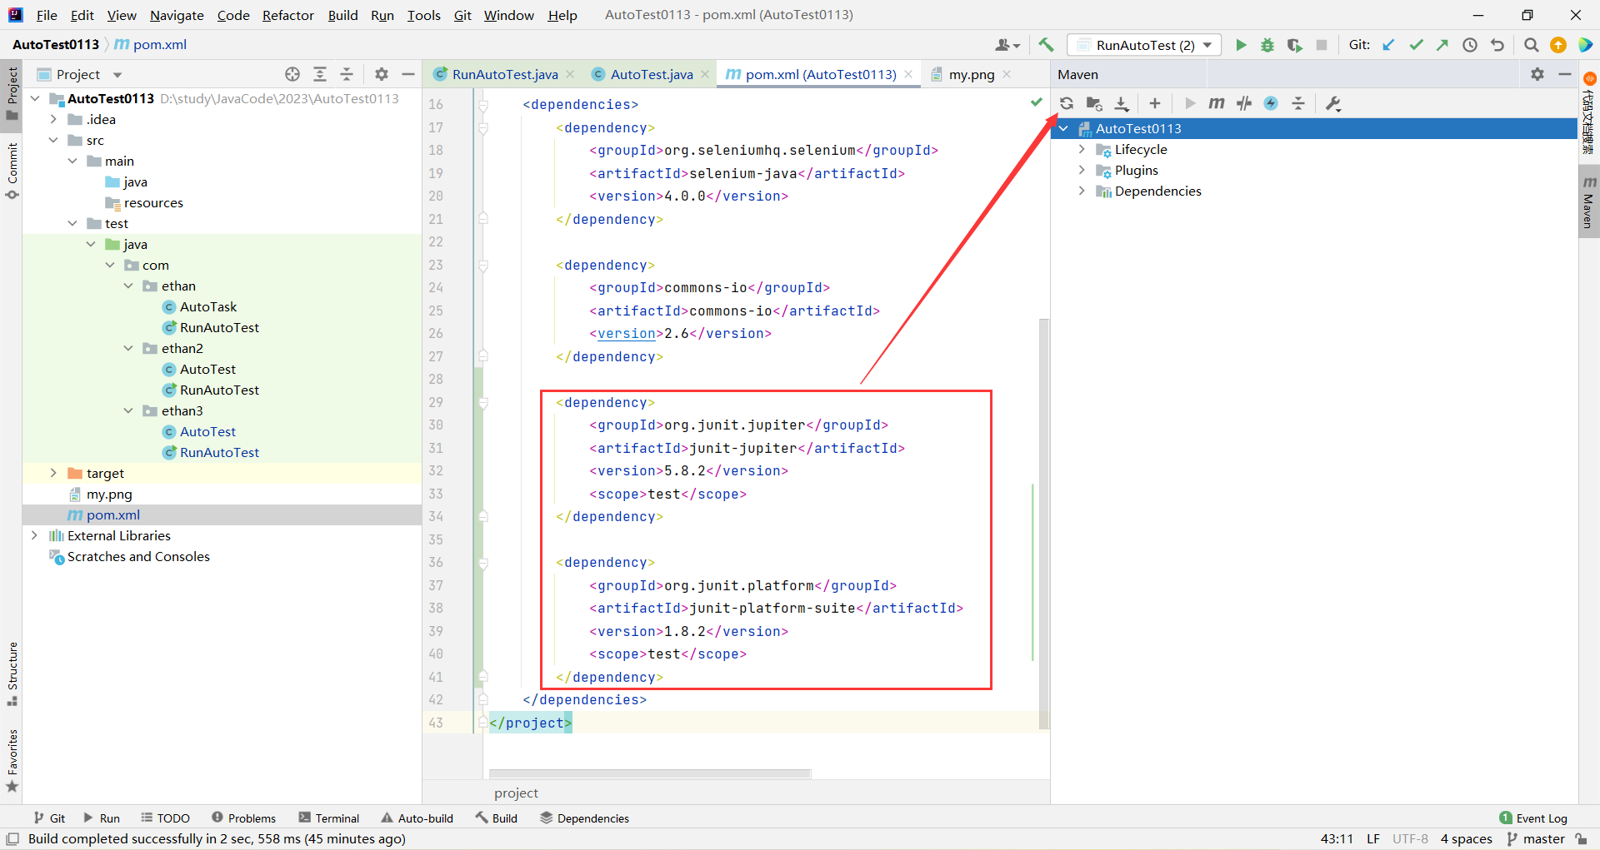Open Problems tool window
This screenshot has width=1600, height=850.
pos(243,818)
